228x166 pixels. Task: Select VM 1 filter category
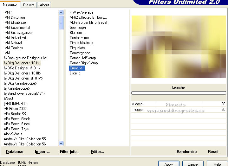tap(9, 12)
